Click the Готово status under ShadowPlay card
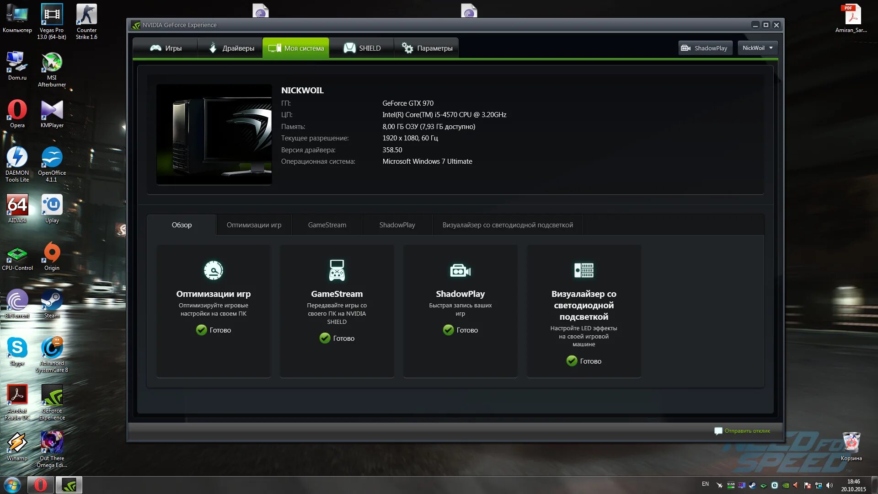Viewport: 878px width, 494px height. click(x=460, y=330)
